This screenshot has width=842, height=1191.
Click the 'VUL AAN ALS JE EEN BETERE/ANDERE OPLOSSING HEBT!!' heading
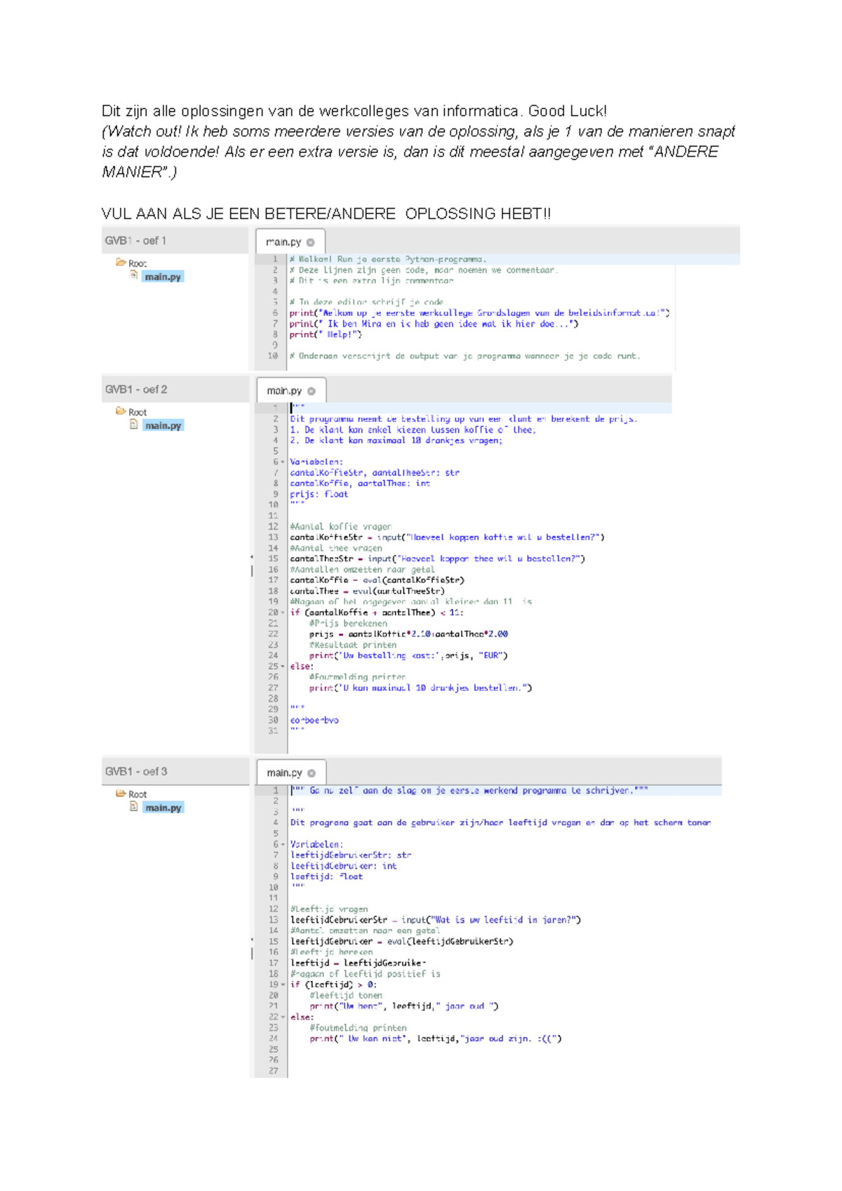pyautogui.click(x=326, y=214)
